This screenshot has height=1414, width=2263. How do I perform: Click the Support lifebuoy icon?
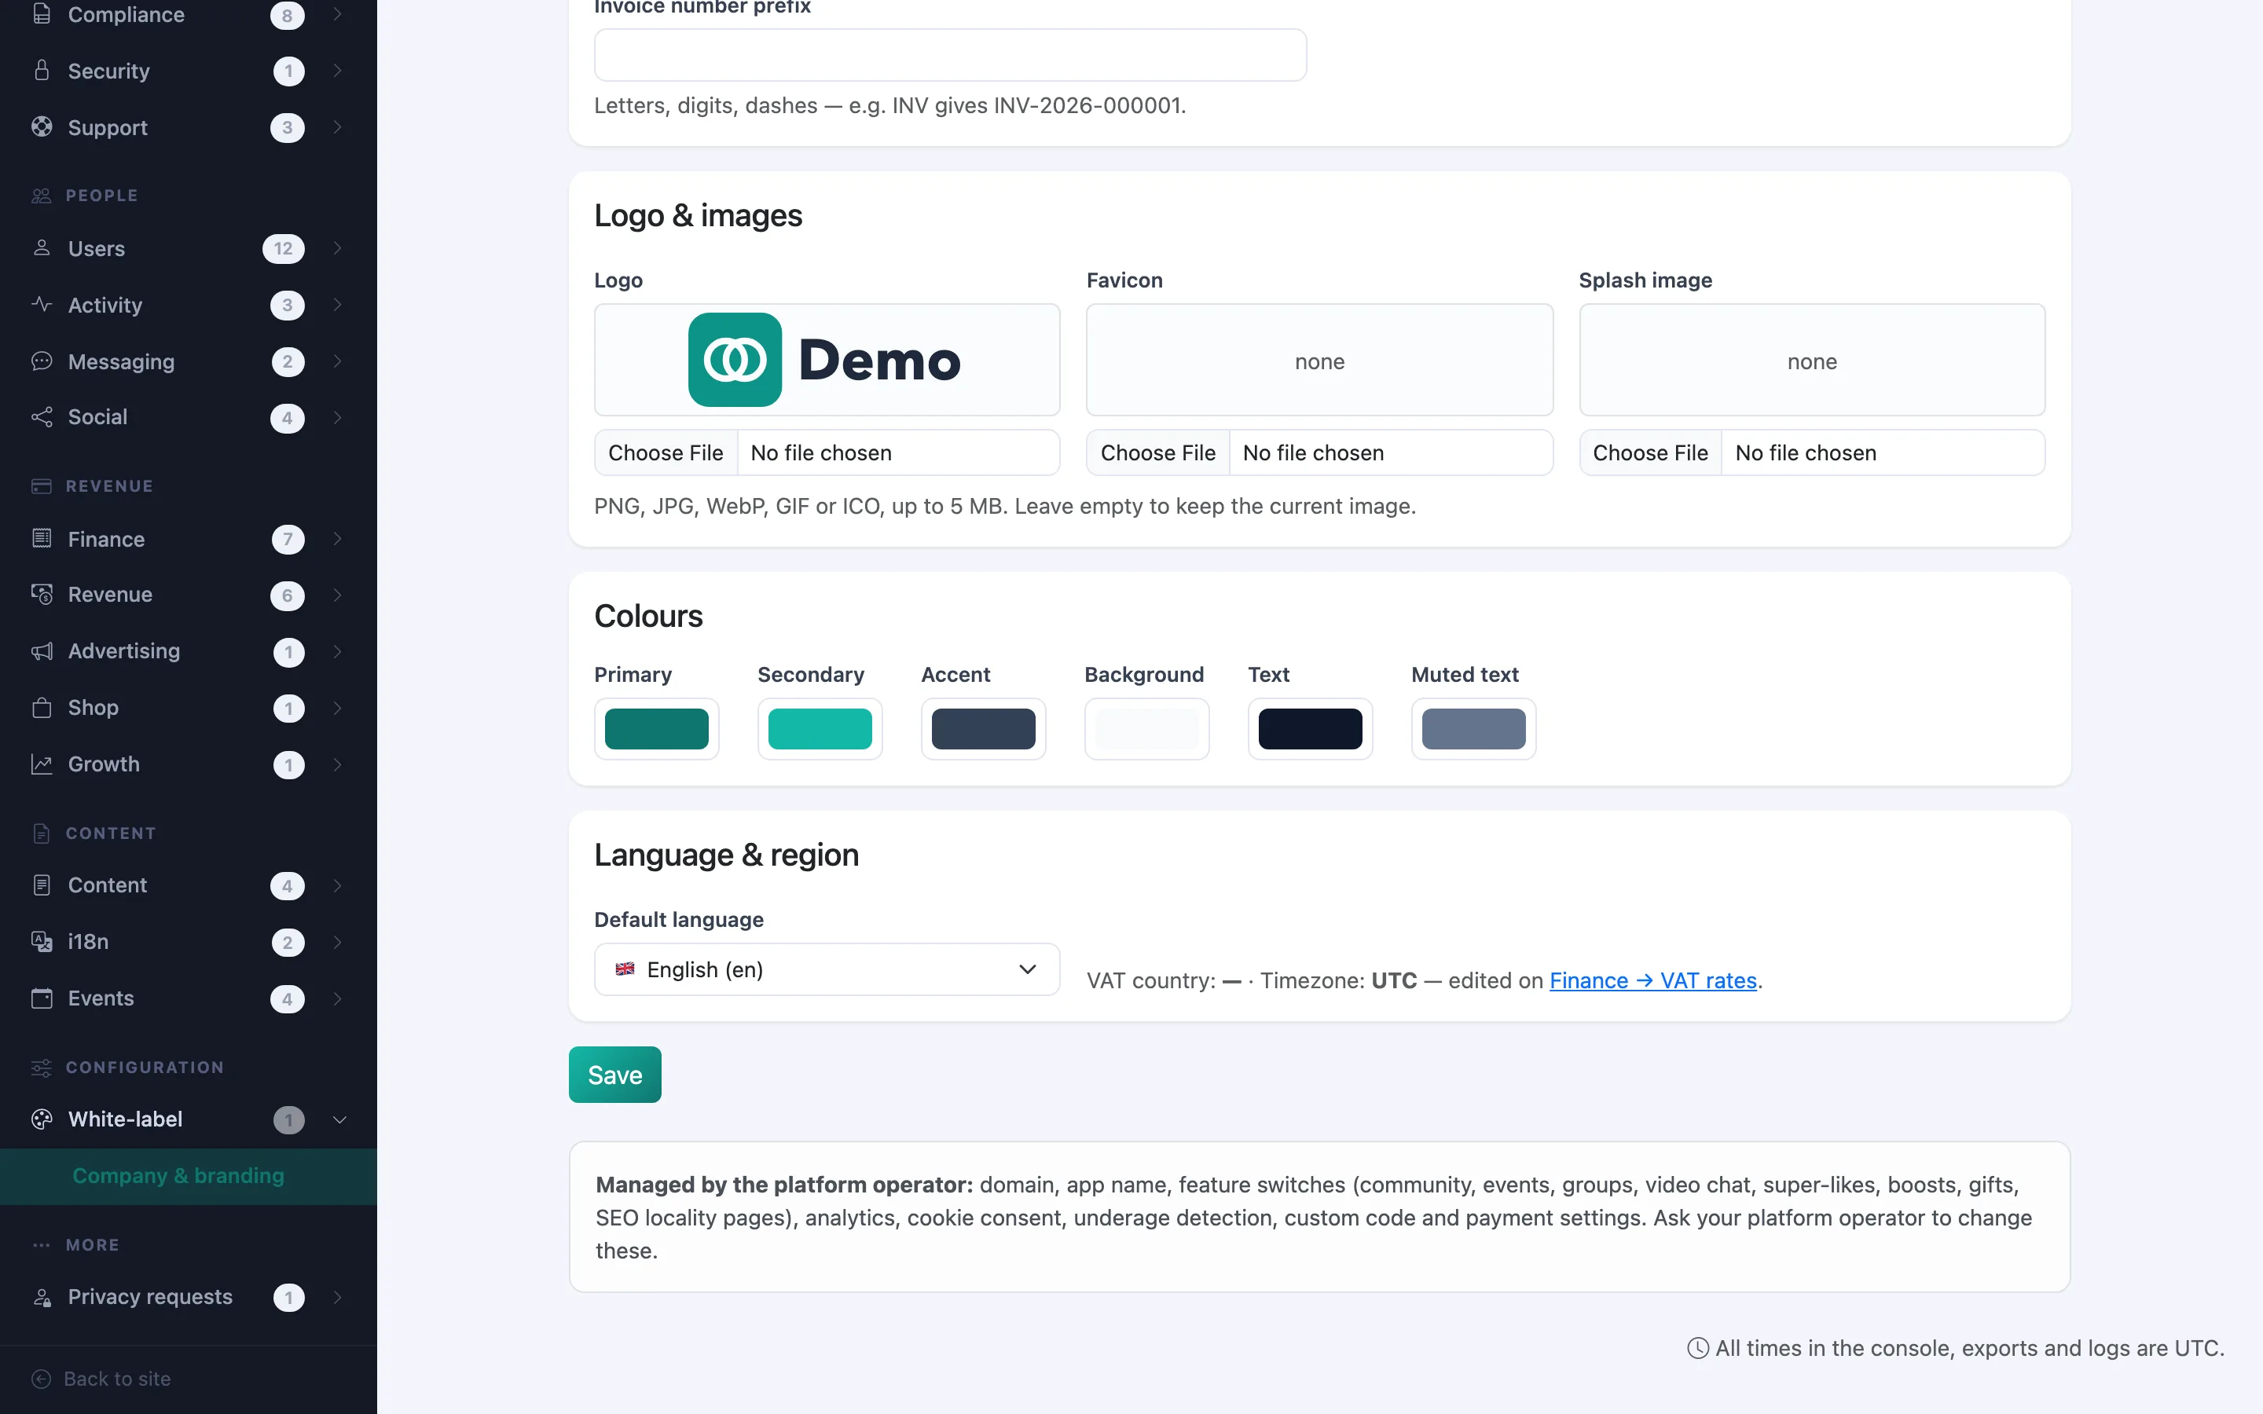tap(41, 126)
